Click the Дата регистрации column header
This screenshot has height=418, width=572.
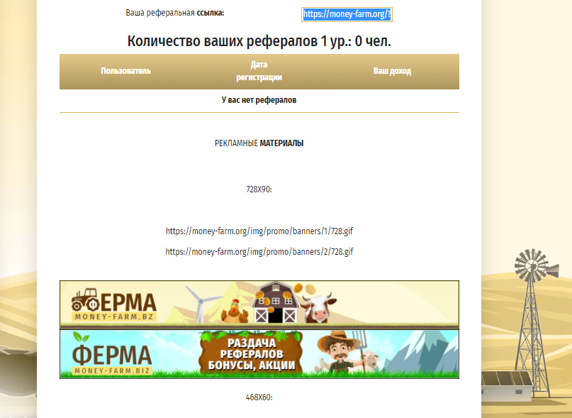[x=259, y=71]
